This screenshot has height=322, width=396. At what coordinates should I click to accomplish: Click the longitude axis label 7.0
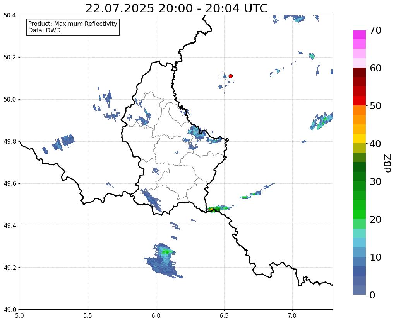[x=293, y=315]
